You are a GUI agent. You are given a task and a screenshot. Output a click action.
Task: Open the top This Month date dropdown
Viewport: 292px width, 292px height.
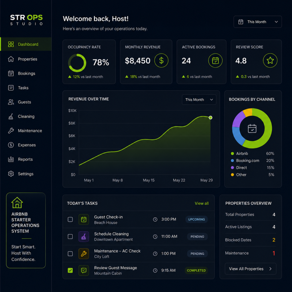(x=257, y=22)
